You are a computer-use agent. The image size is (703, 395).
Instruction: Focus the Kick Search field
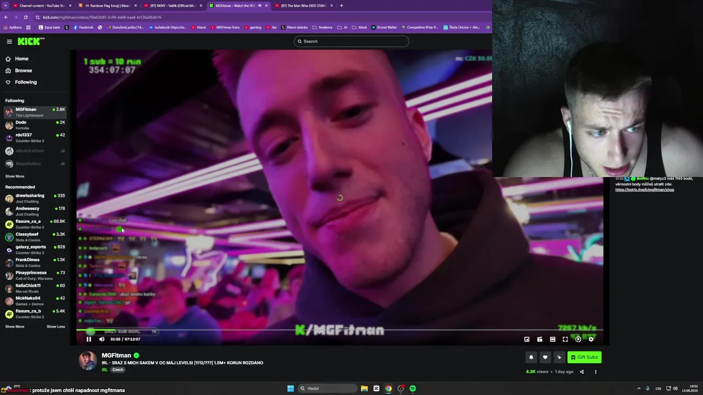coord(351,41)
